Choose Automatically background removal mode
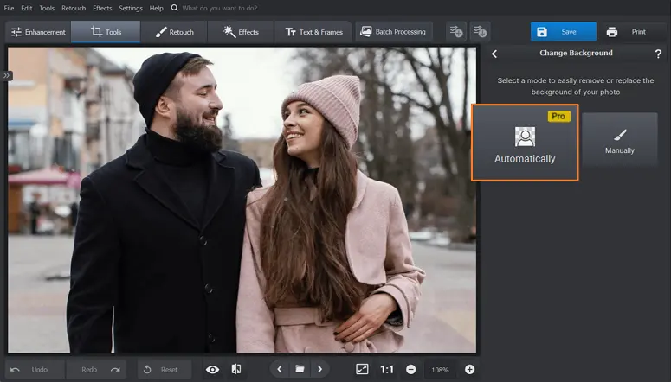The height and width of the screenshot is (382, 671). 525,143
